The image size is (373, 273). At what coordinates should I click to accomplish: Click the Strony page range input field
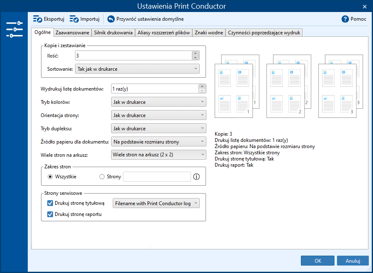[x=157, y=177]
